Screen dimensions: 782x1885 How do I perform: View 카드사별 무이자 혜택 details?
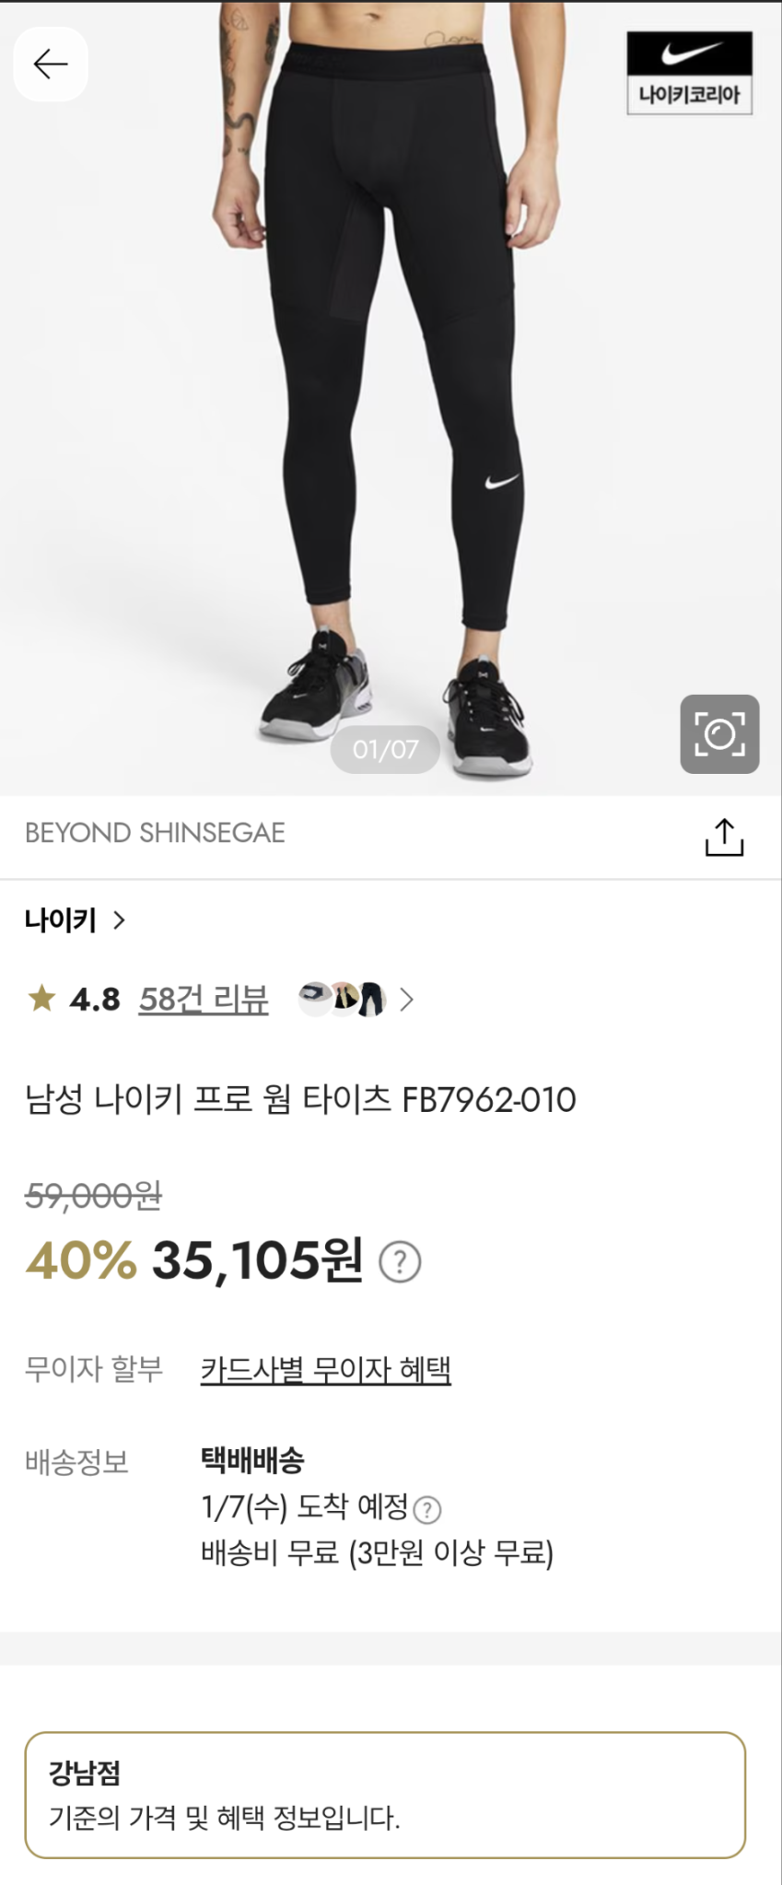point(326,1370)
